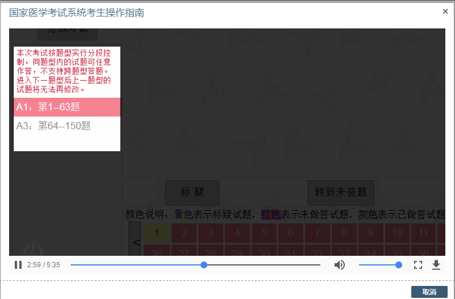Click the video timestamp 2:59 / 5:35
Viewport: 455px width, 299px height.
click(44, 265)
